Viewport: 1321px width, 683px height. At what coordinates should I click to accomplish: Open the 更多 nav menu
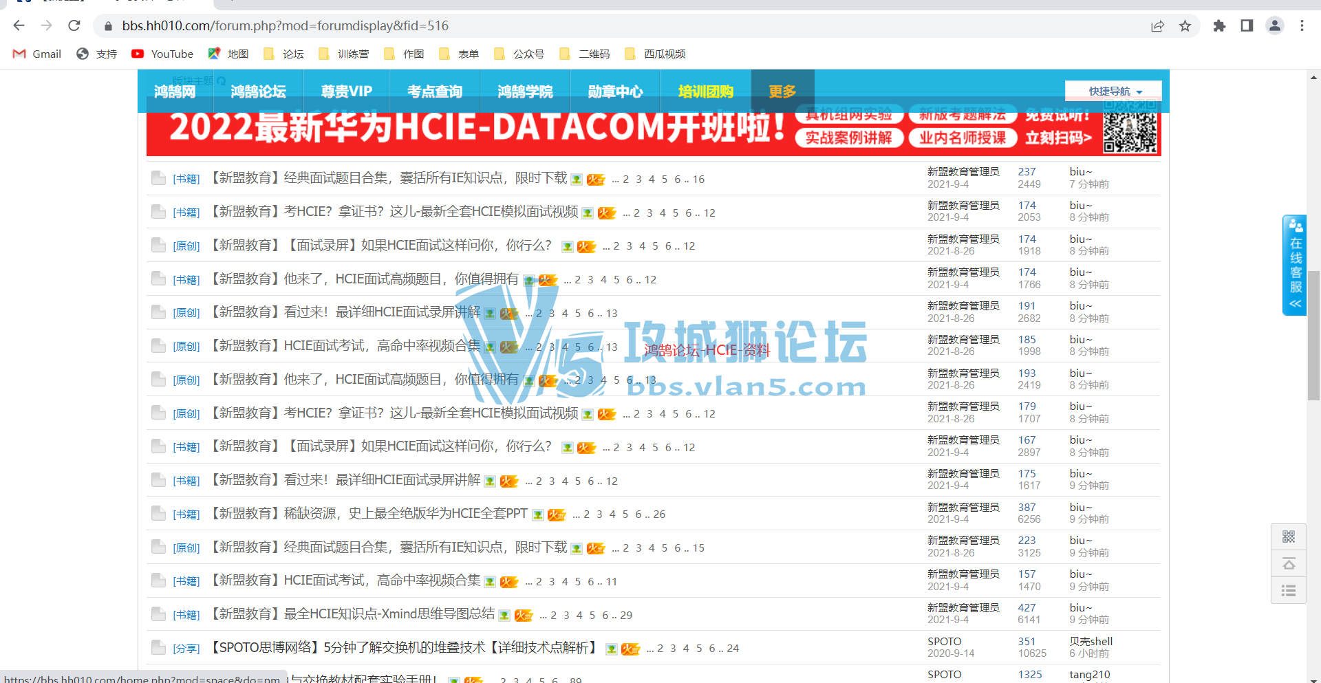[x=782, y=91]
